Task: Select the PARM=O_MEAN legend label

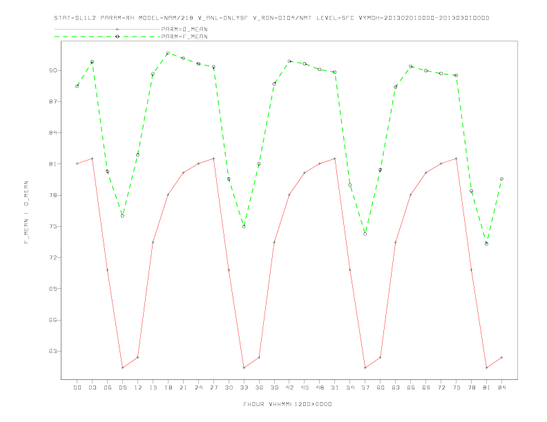Action: pos(184,29)
